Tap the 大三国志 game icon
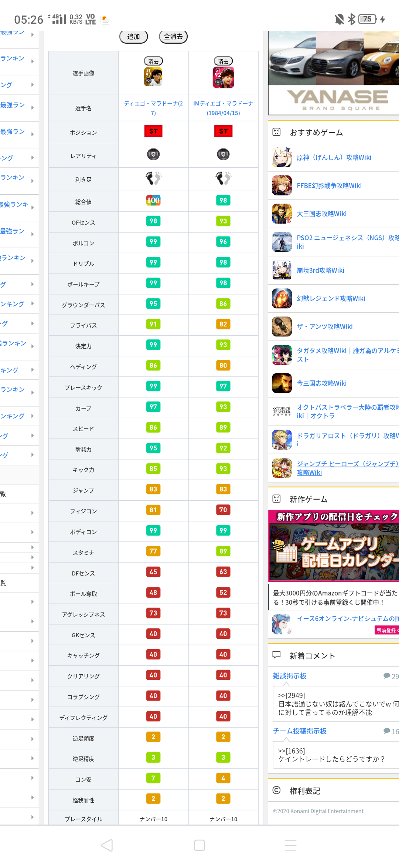Screen dimensions: 399x866 click(x=282, y=214)
